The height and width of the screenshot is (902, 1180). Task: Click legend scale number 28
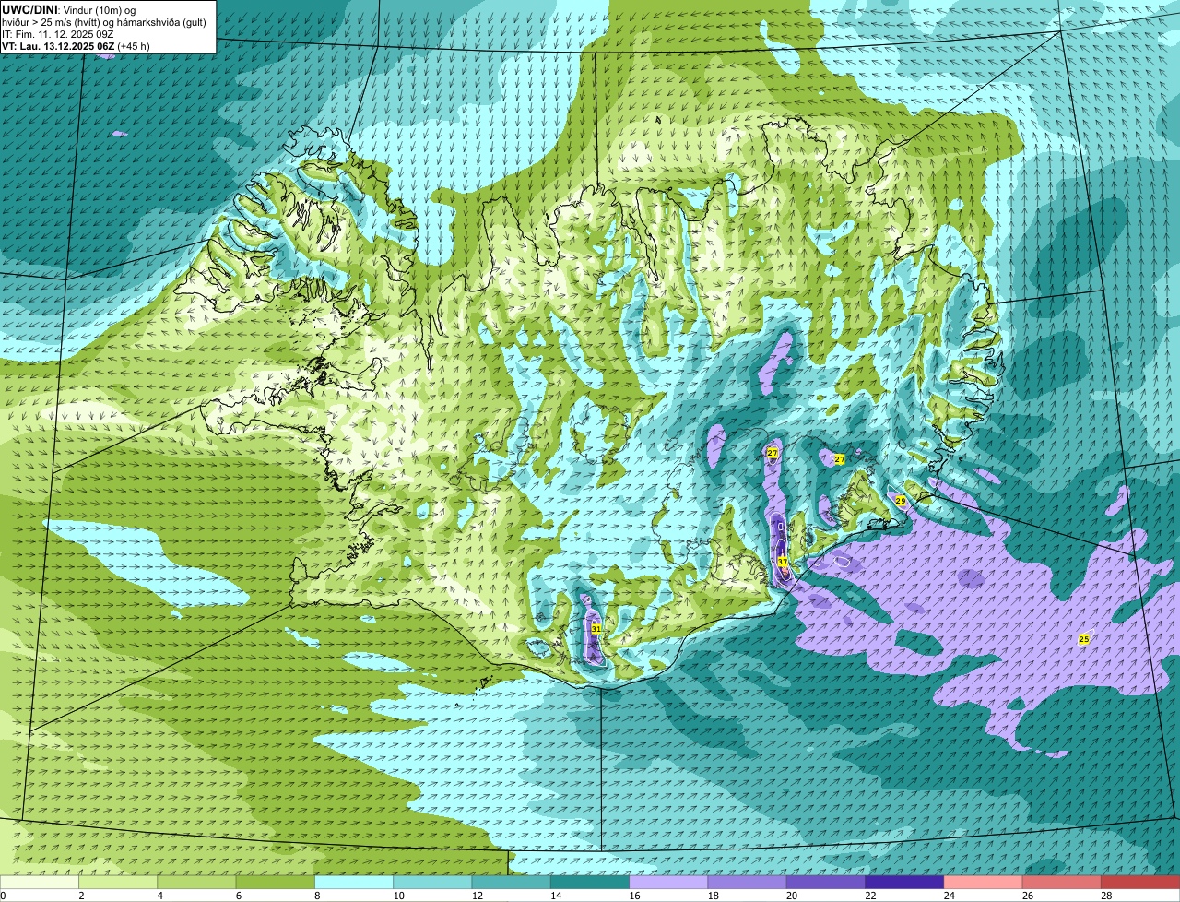(x=1106, y=896)
